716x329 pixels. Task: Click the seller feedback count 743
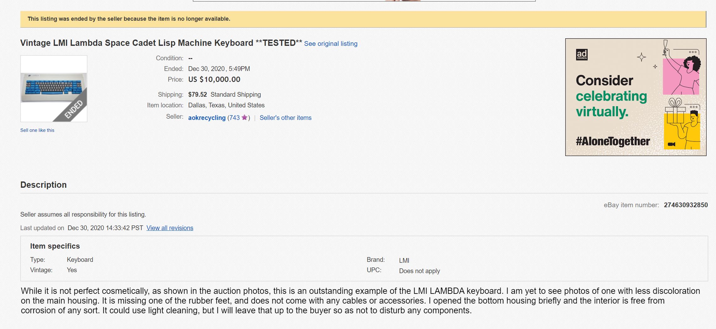[234, 117]
